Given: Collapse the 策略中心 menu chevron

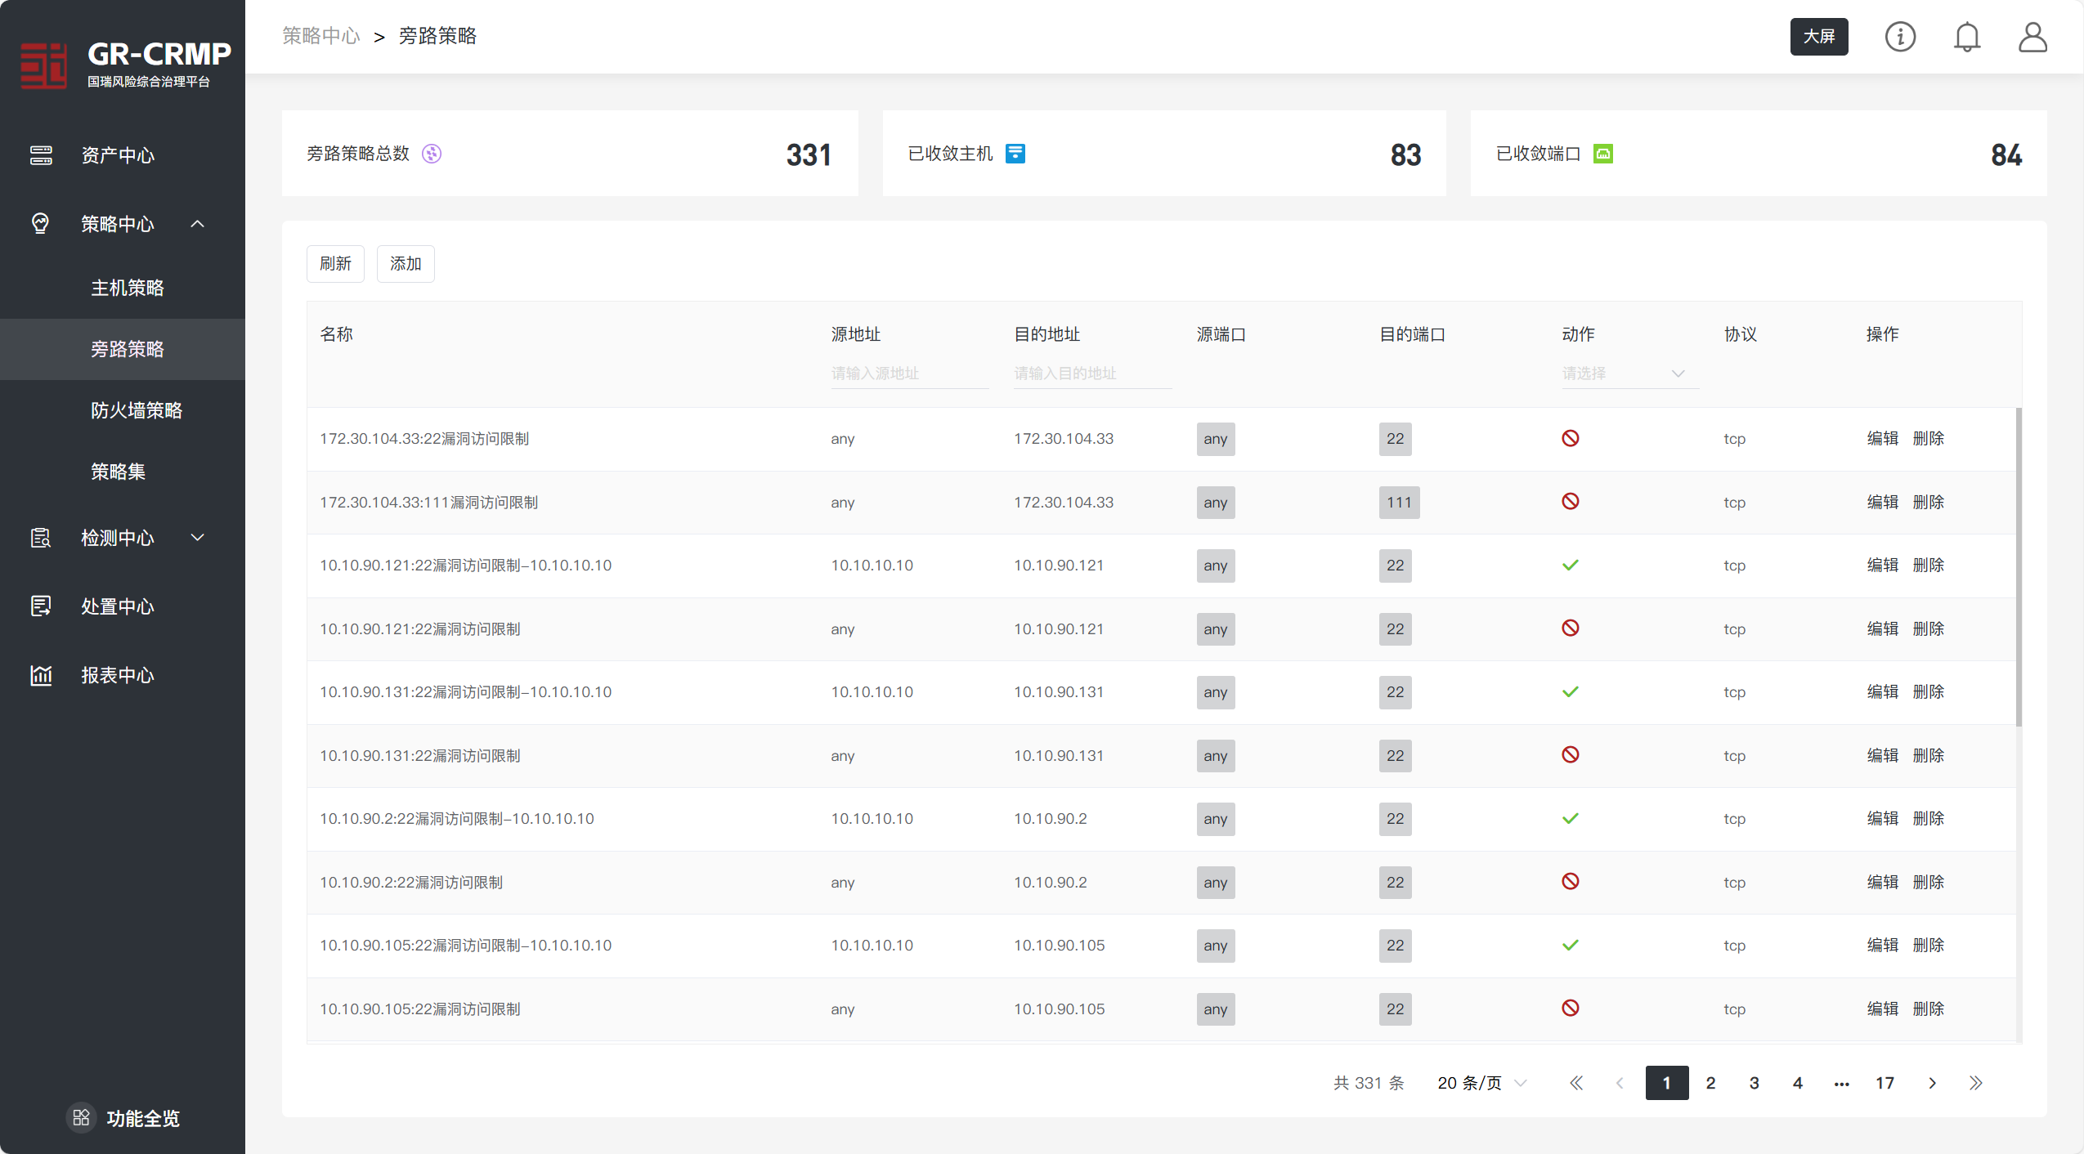Looking at the screenshot, I should 198,224.
